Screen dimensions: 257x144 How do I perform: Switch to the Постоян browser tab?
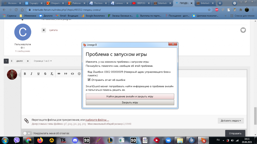point(98,3)
